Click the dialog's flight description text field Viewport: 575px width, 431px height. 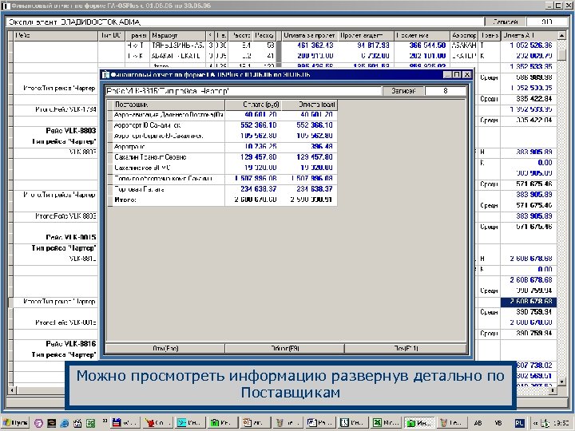(x=244, y=91)
